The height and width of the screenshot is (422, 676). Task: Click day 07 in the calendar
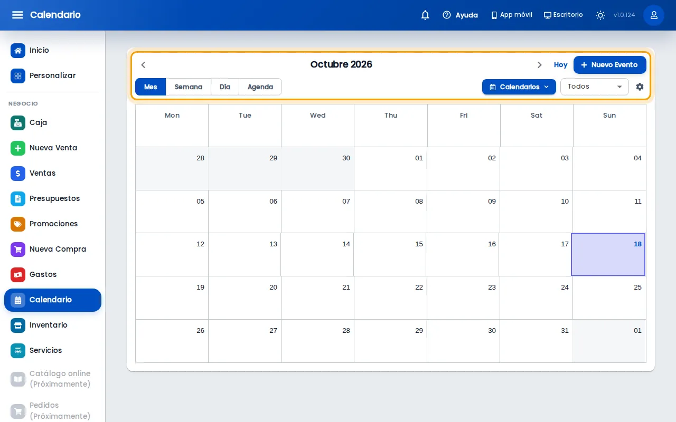pyautogui.click(x=318, y=212)
